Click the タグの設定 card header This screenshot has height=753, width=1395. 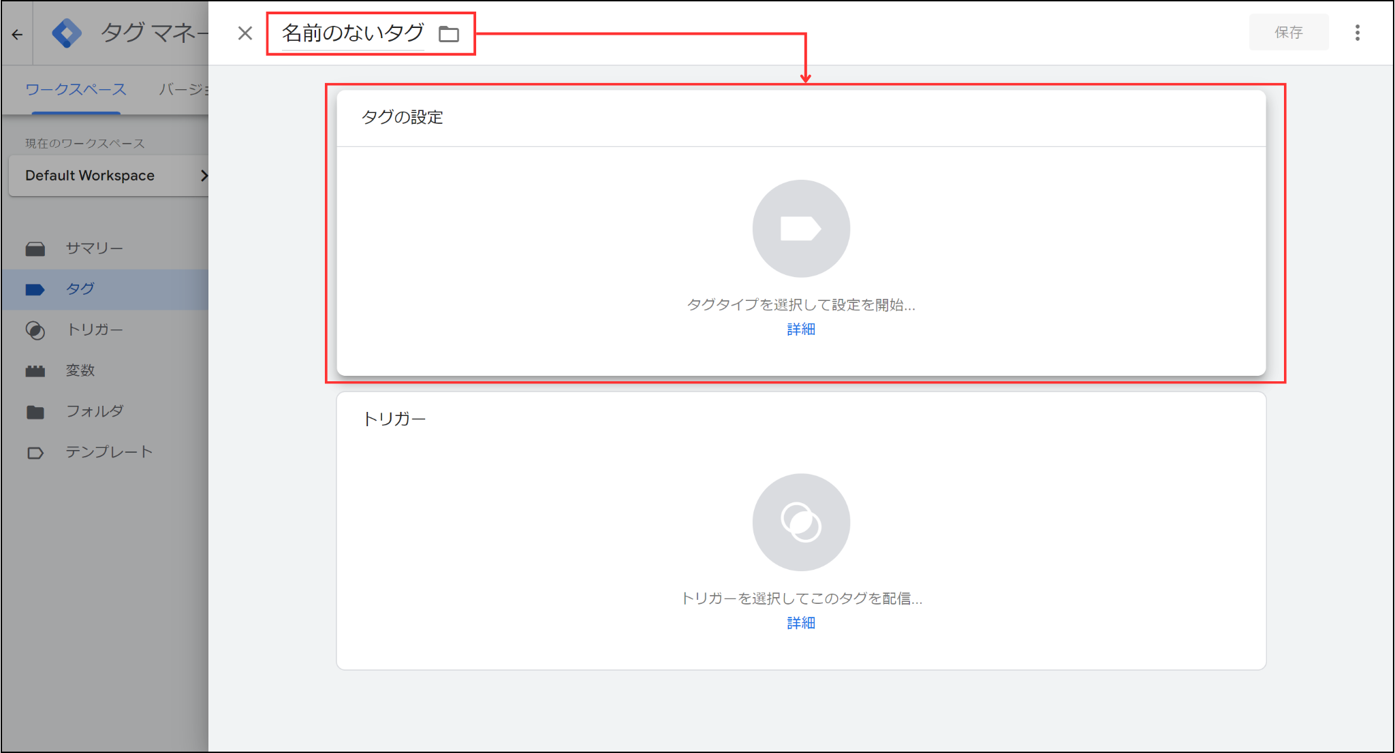click(x=801, y=118)
